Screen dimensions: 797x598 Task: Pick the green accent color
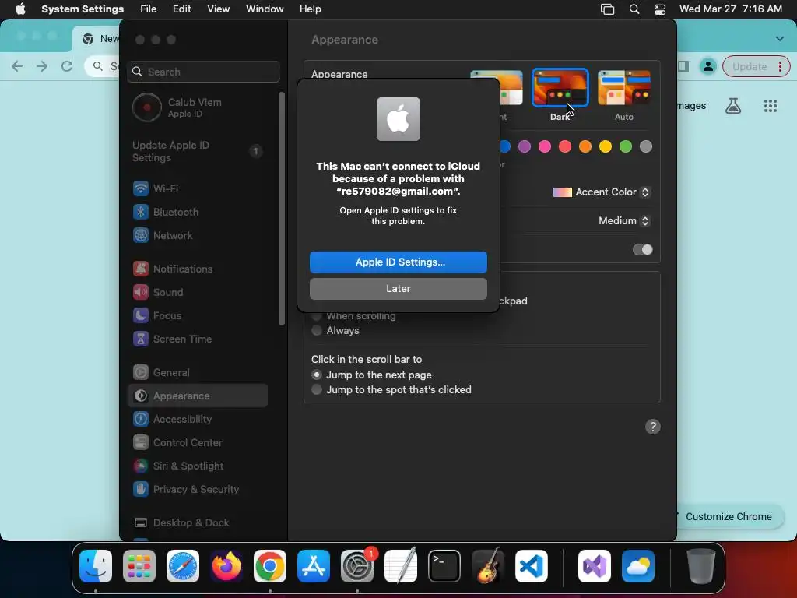[x=625, y=146]
